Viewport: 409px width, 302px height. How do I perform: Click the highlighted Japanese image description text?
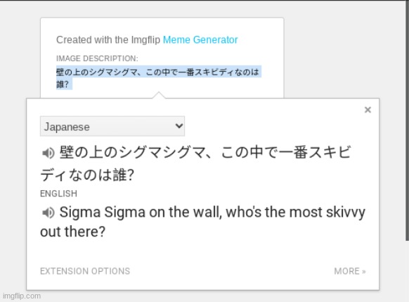pos(159,78)
